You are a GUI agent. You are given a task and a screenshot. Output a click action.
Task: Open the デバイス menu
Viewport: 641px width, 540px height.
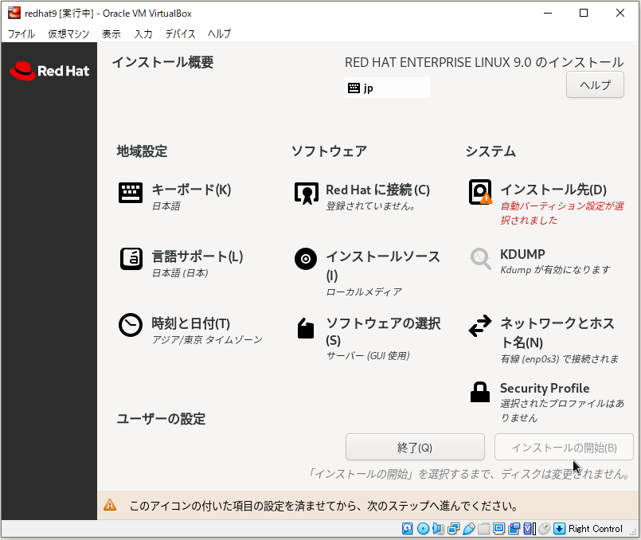(x=180, y=33)
